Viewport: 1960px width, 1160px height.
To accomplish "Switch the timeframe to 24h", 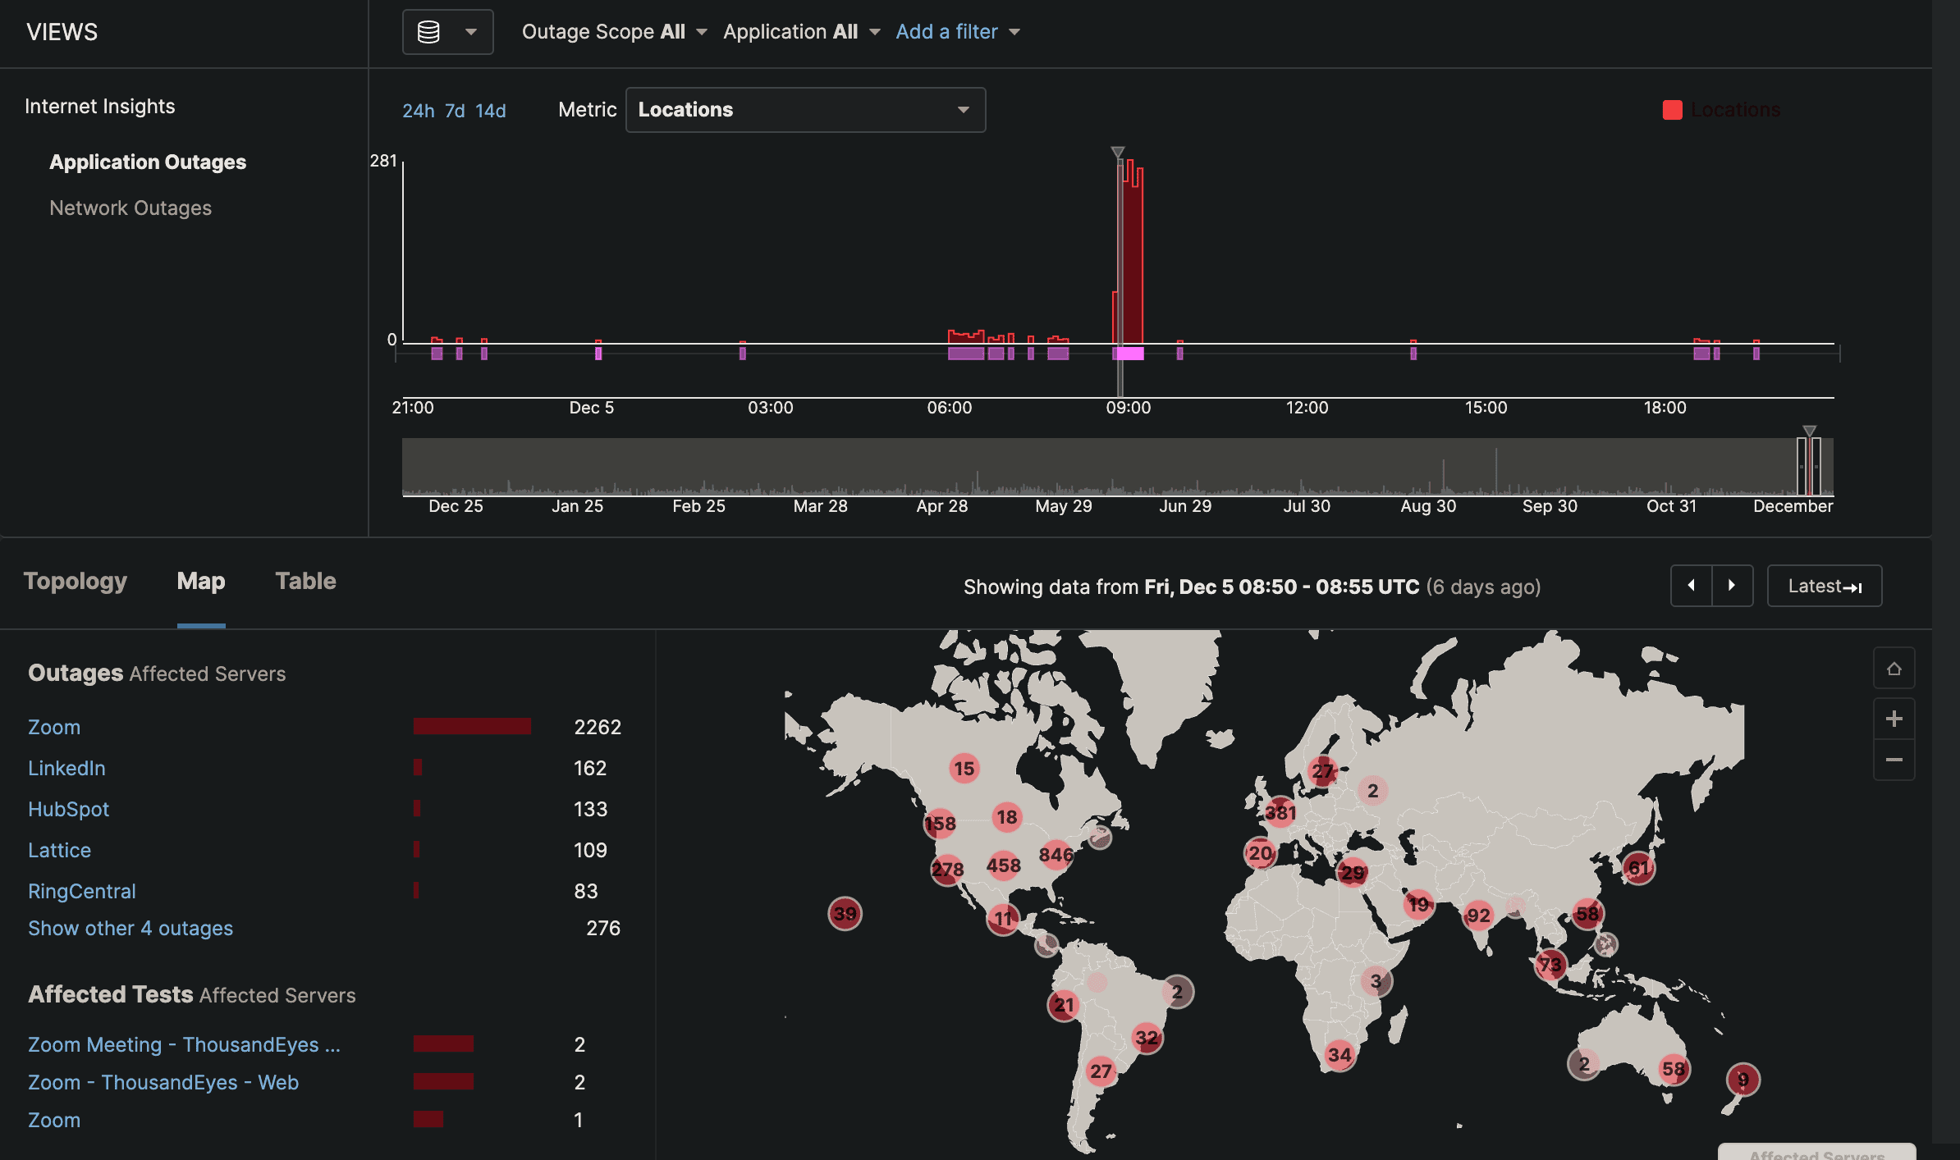I will click(x=419, y=111).
